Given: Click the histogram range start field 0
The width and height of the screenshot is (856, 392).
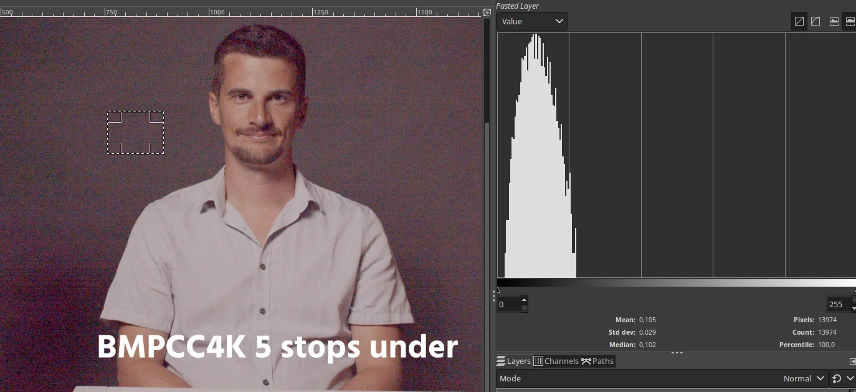Looking at the screenshot, I should point(508,304).
